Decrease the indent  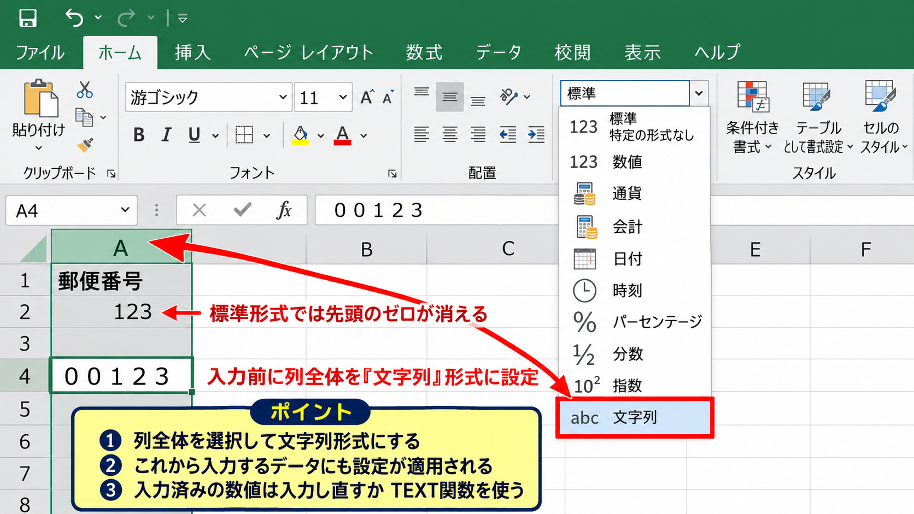tap(508, 134)
